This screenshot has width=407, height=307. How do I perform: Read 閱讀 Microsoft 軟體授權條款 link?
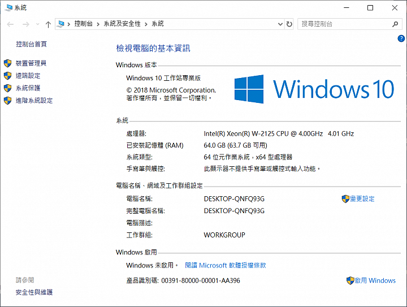coord(226,265)
